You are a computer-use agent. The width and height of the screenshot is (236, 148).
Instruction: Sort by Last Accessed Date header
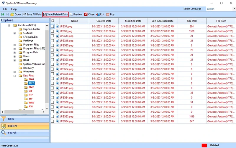163,21
